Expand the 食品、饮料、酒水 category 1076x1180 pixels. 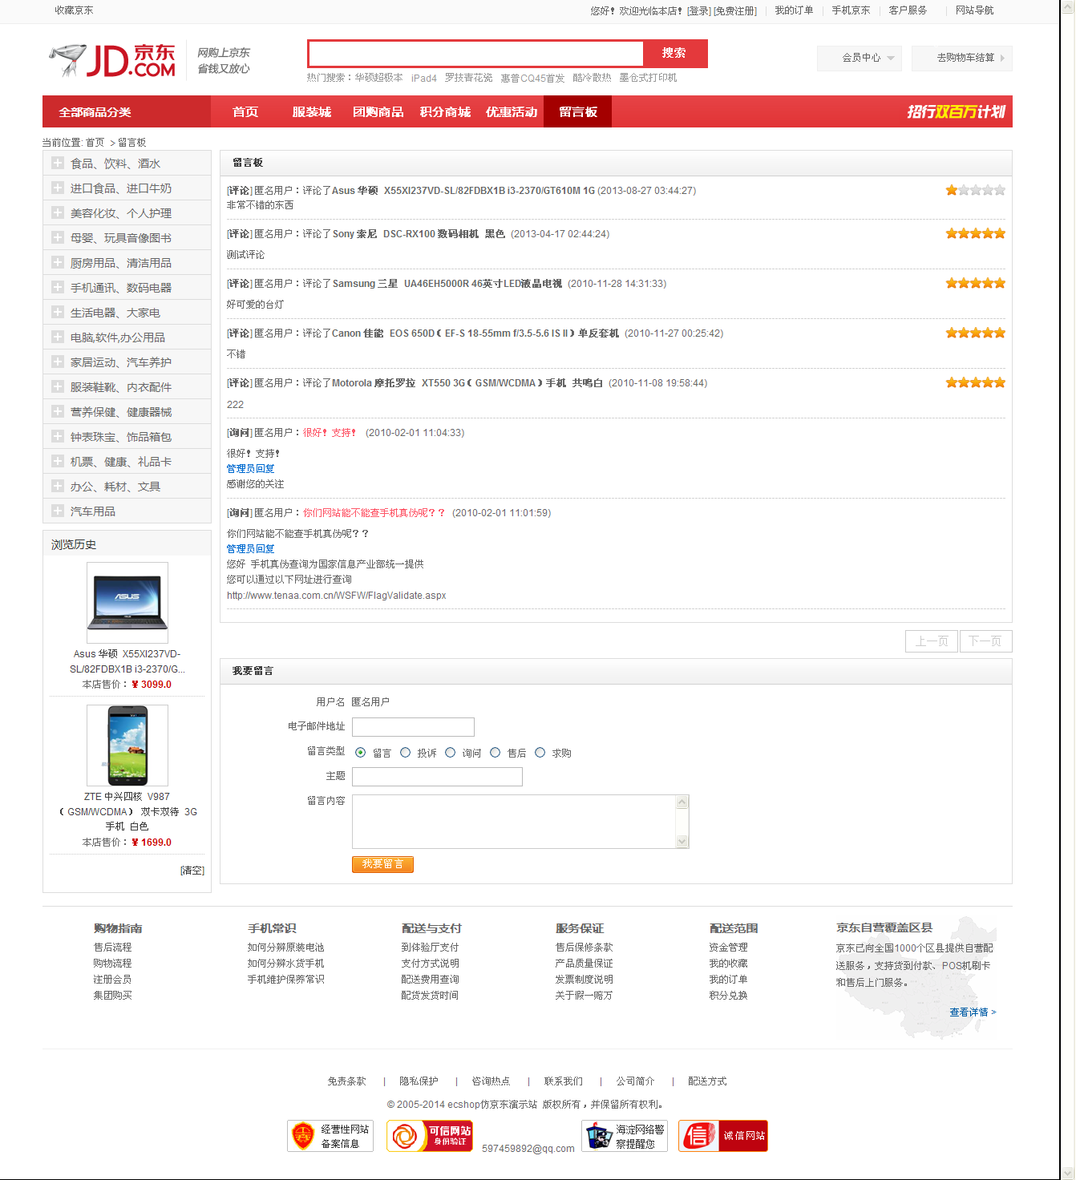tap(58, 164)
